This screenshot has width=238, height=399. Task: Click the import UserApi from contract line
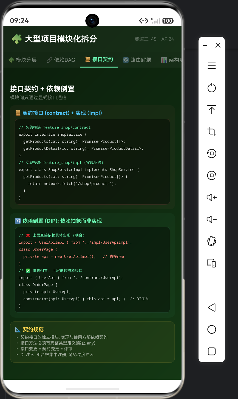71,278
